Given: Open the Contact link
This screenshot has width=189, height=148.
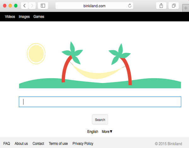Looking at the screenshot, I should pos(38,144).
